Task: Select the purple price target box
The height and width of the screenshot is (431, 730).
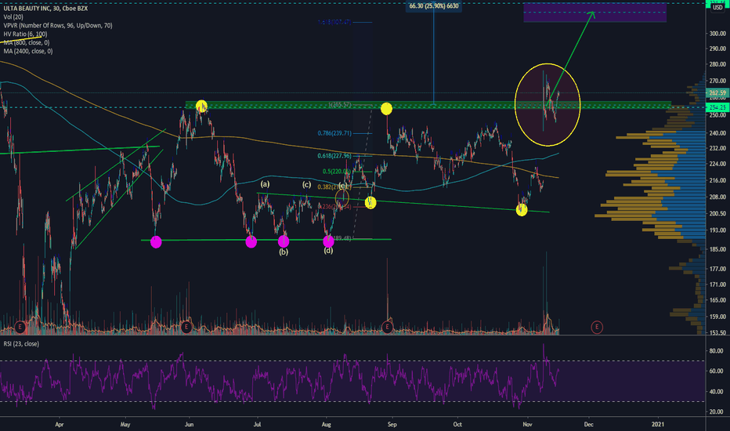Action: point(594,13)
